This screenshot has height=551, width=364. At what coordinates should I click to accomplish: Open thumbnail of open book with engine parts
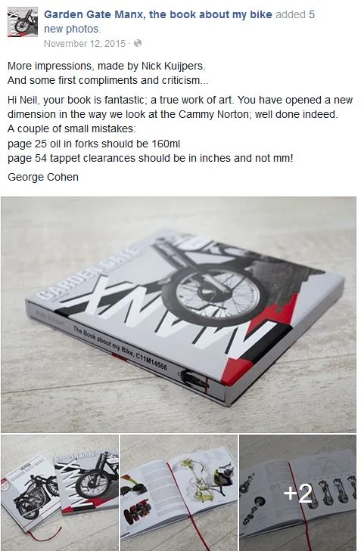pyautogui.click(x=179, y=493)
